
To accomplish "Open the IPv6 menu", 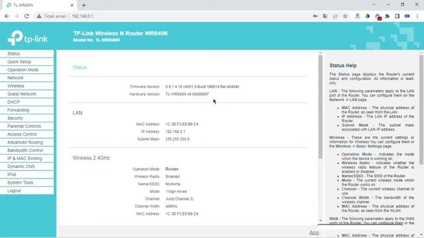I will (x=26, y=175).
